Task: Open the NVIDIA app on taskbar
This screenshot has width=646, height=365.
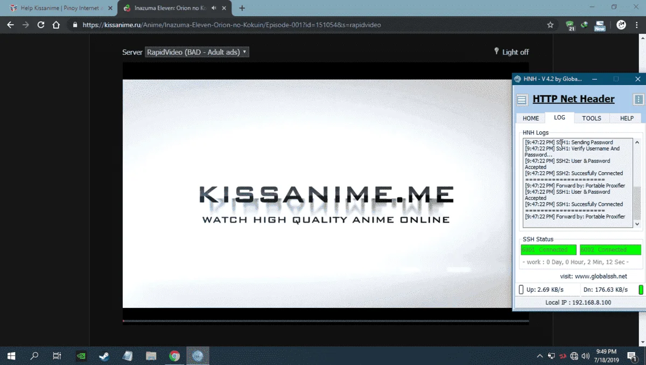Action: point(81,356)
